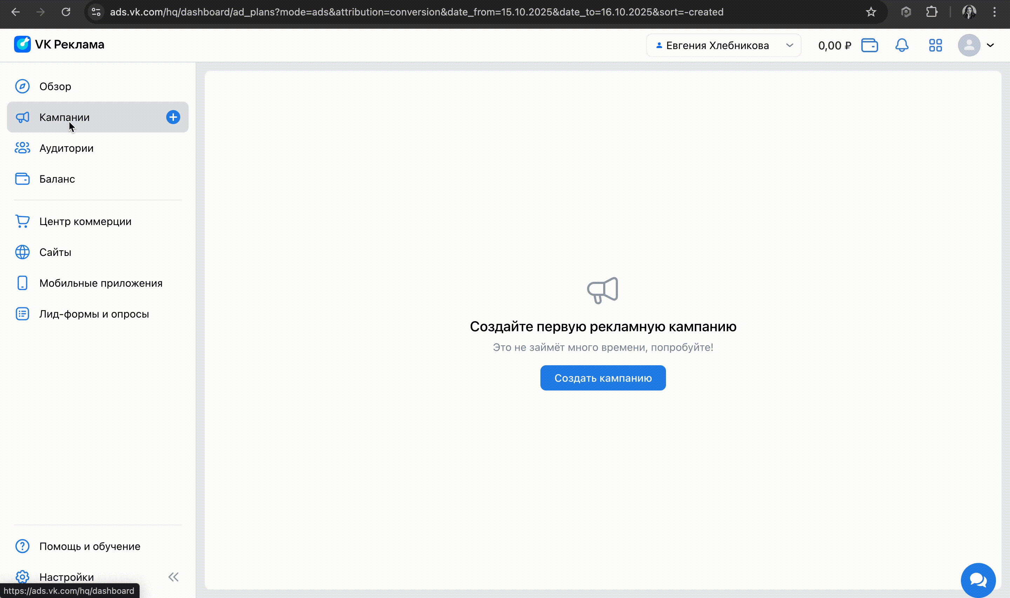
Task: Click the VK Реклама logo
Action: (59, 44)
